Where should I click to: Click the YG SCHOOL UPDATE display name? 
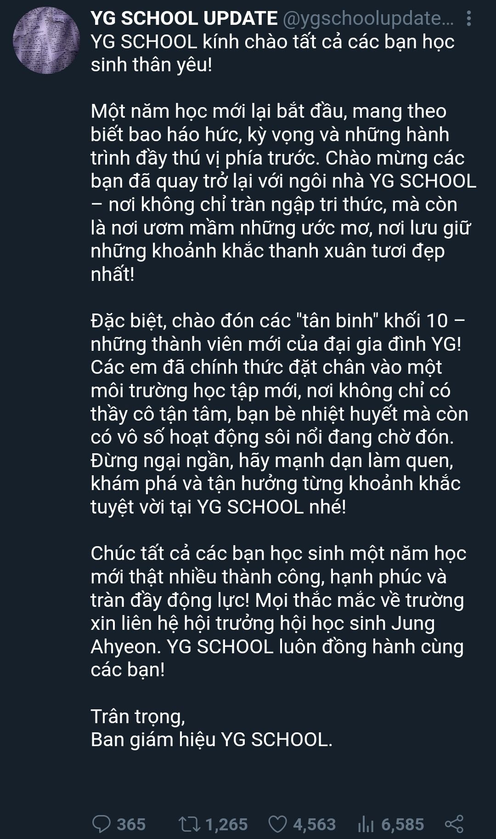pos(184,18)
